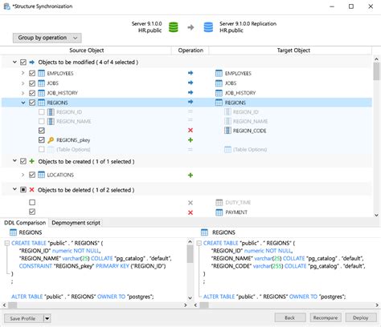Switch to the Deployment script tab
Image resolution: width=381 pixels, height=327 pixels.
(76, 223)
